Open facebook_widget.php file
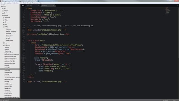The width and height of the screenshot is (179, 101). pyautogui.click(x=11, y=31)
